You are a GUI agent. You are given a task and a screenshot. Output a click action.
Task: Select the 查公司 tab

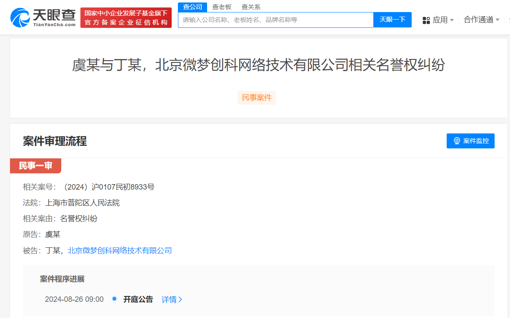192,7
